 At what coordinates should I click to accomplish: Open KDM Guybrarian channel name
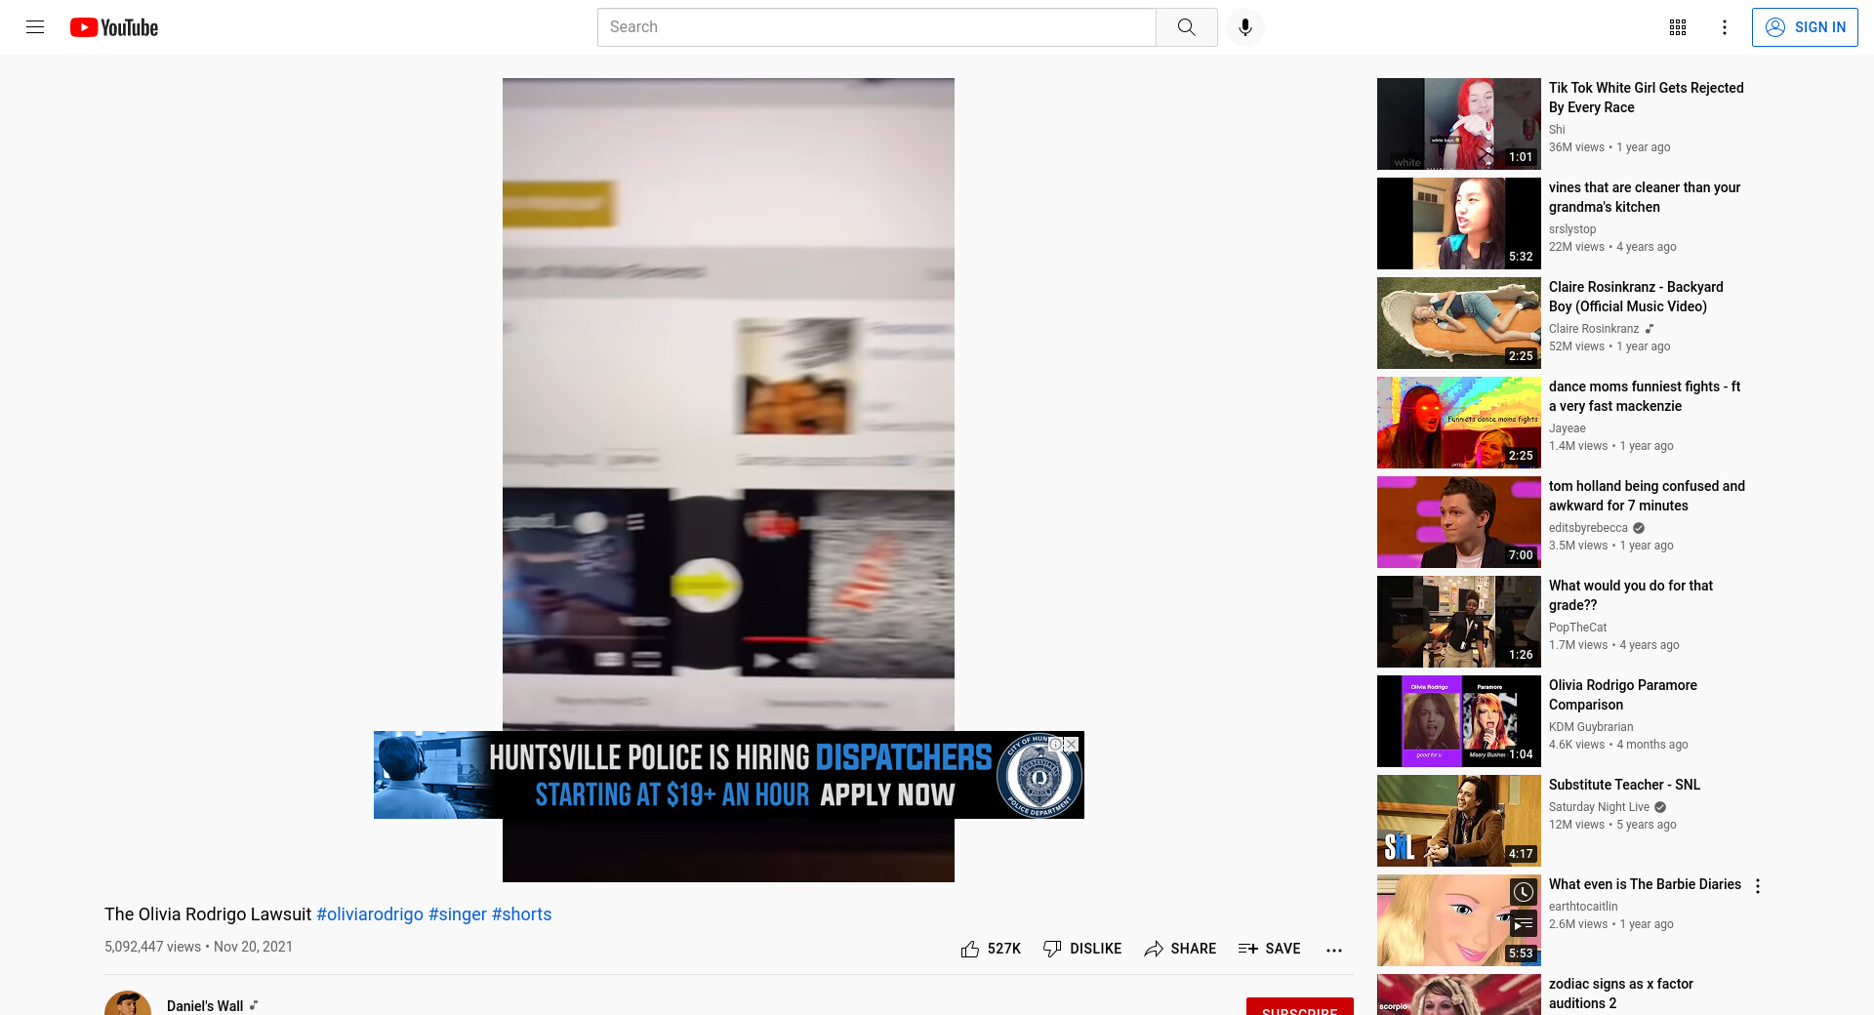click(x=1591, y=727)
